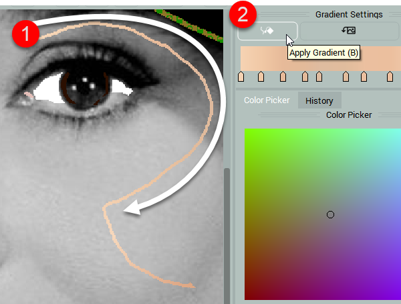Switch to the Color Picker tab
This screenshot has height=304, width=401.
click(267, 100)
